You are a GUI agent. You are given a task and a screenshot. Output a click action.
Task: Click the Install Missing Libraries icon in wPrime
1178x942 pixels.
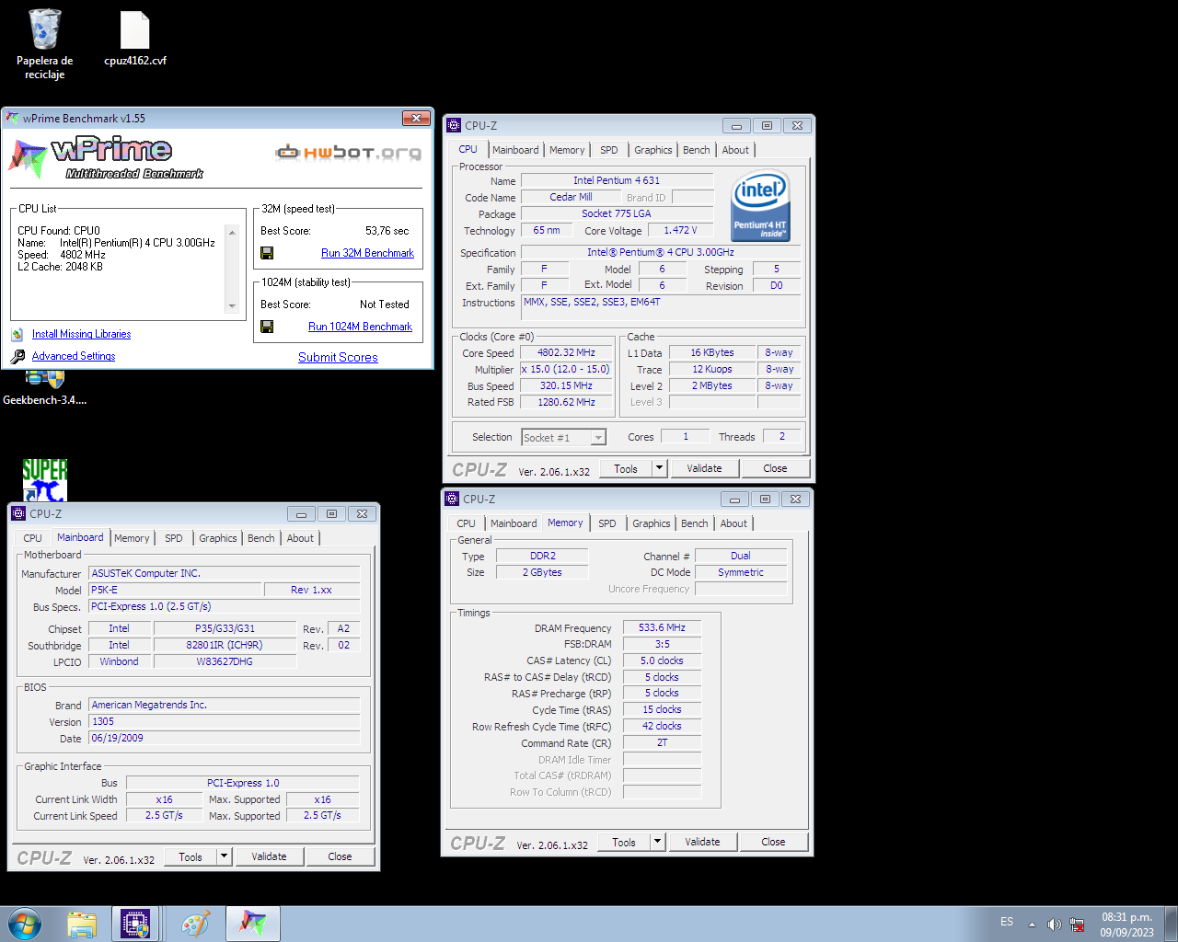(17, 334)
